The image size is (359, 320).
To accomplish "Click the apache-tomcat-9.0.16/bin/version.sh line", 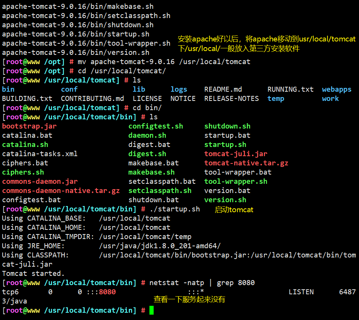I will [x=75, y=53].
